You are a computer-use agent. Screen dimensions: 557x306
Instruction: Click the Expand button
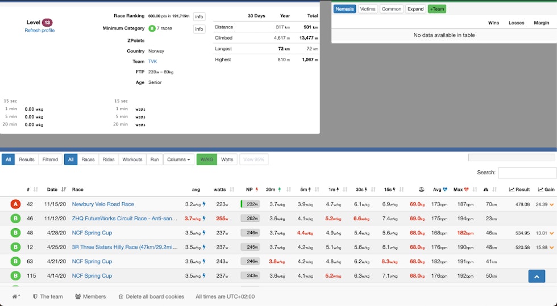point(415,9)
